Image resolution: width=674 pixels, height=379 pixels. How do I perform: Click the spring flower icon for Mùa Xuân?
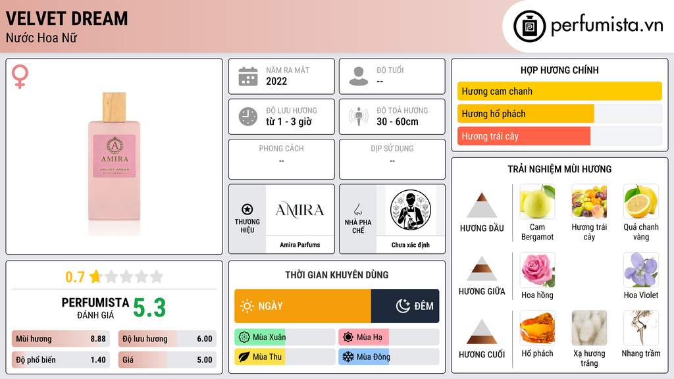244,337
